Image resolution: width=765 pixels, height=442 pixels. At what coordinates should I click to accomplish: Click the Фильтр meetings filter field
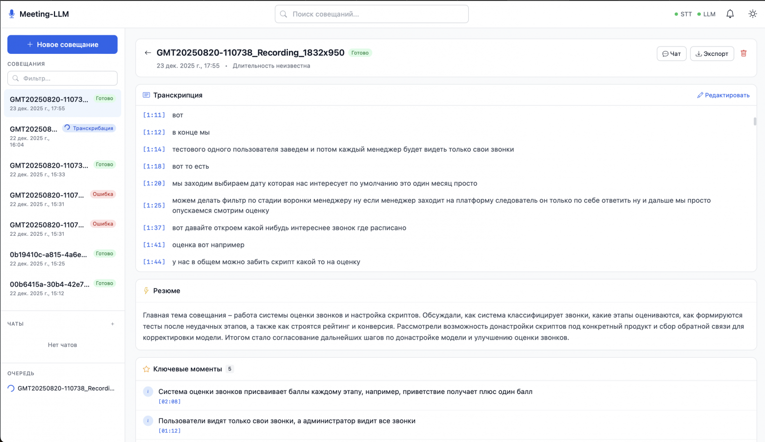point(62,78)
